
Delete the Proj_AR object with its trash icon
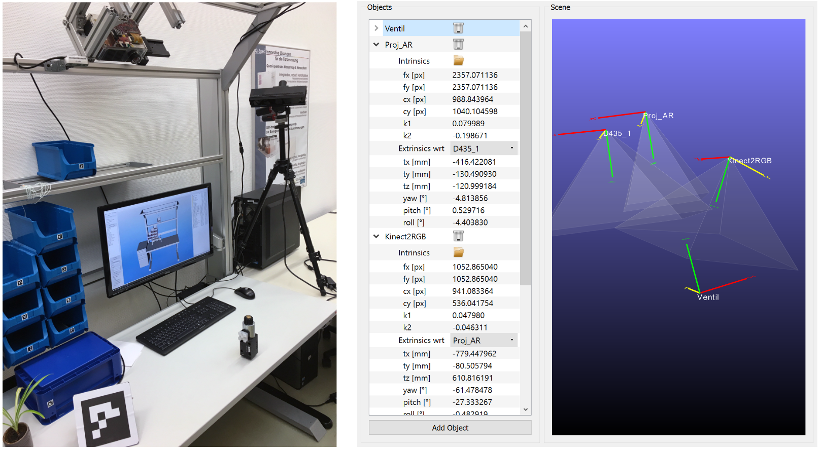point(458,45)
